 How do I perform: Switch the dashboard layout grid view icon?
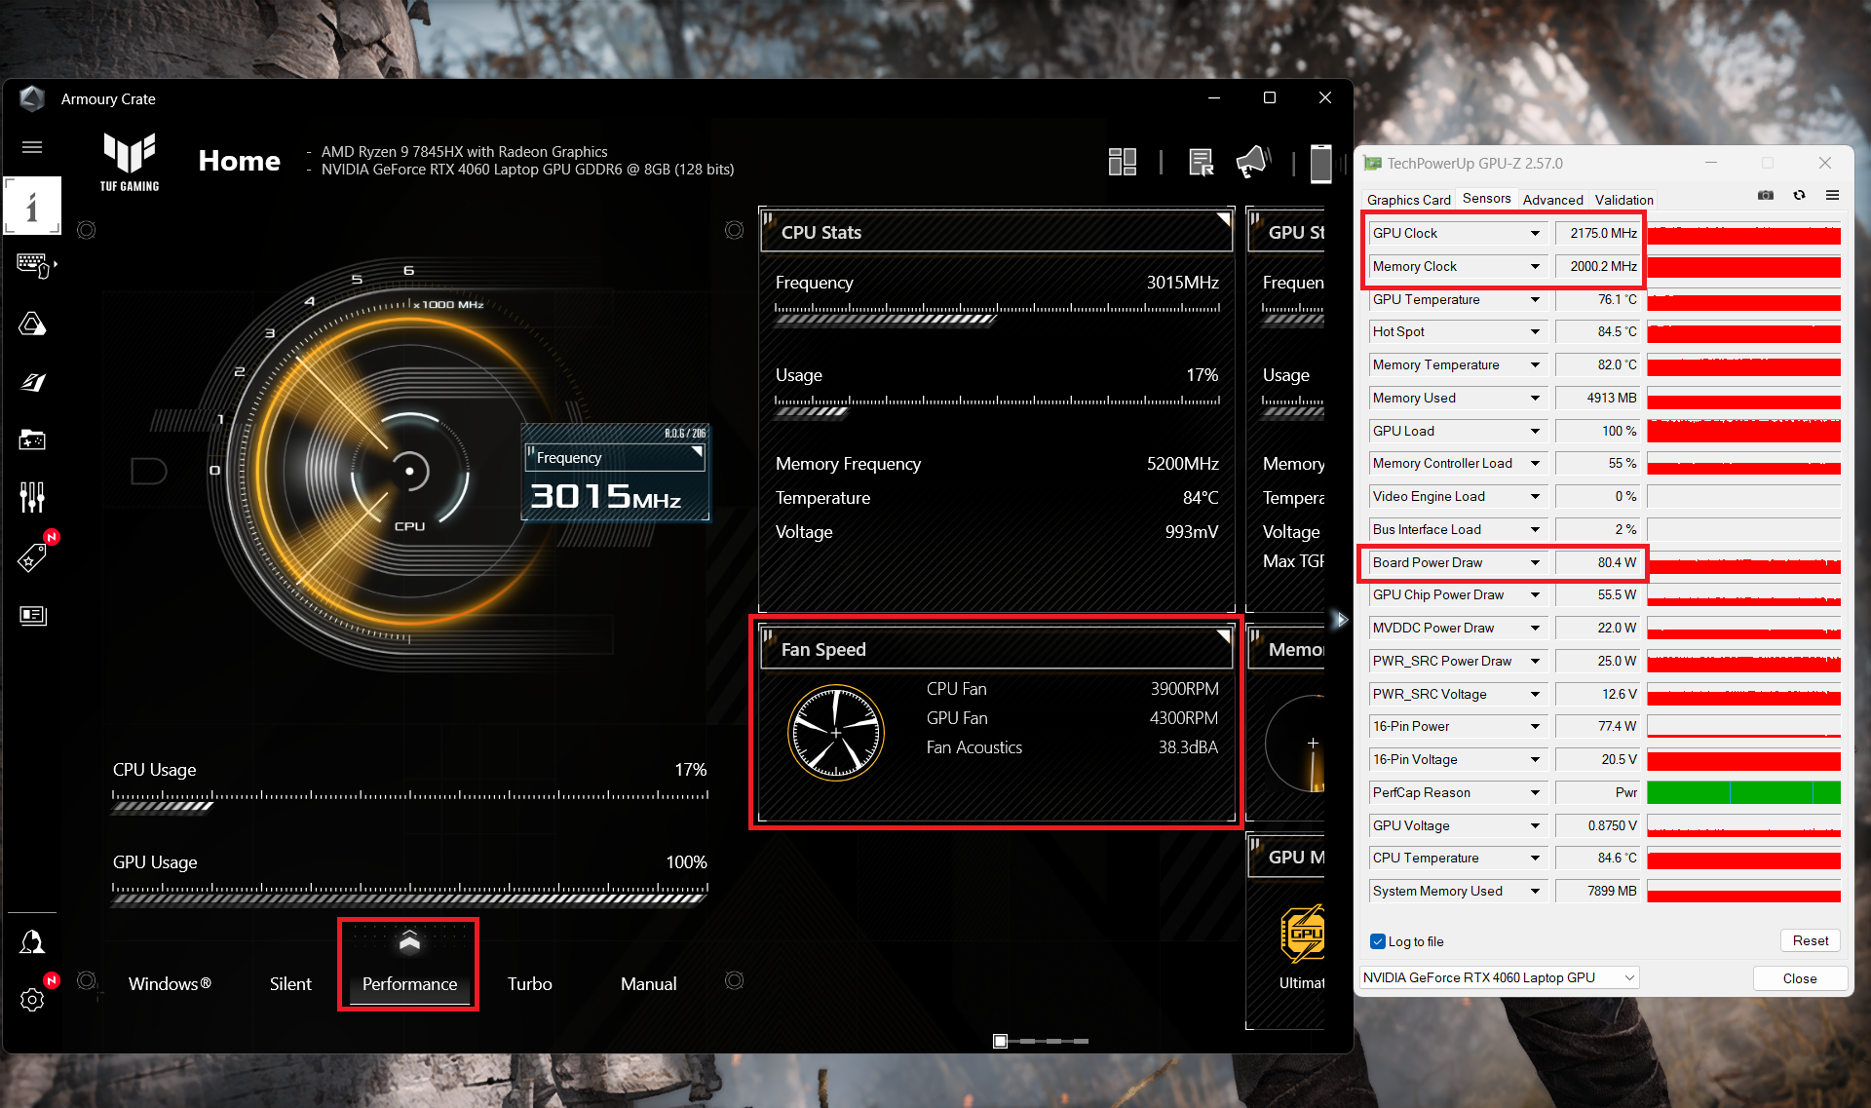1123,162
